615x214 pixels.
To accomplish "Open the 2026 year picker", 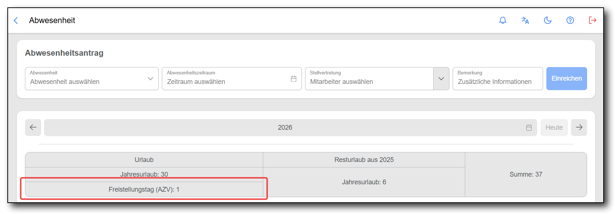I will (x=290, y=128).
